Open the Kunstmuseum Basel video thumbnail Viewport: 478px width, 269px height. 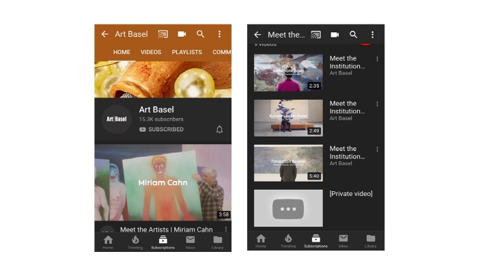[x=288, y=118]
